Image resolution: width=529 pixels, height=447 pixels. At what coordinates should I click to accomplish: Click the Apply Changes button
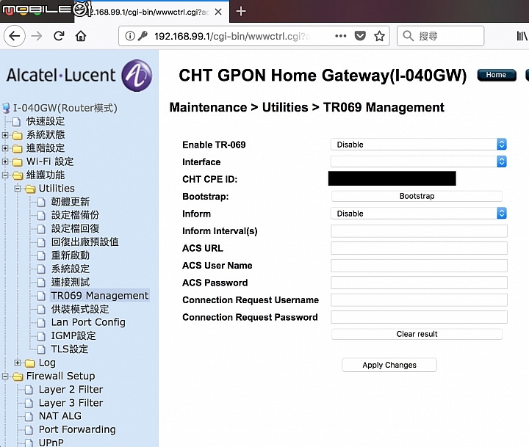click(x=389, y=365)
